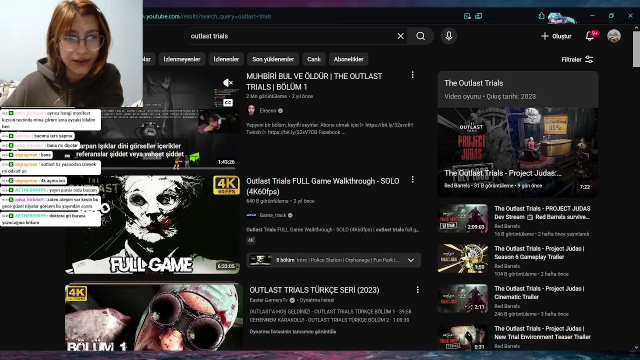Screen dimensions: 640x360
Task: Visit the Game_track channel name
Action: pyautogui.click(x=273, y=215)
